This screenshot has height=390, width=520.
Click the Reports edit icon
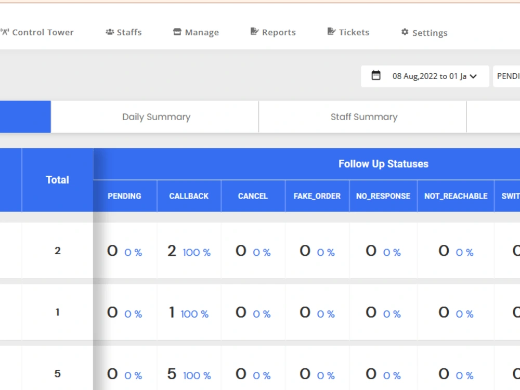coord(254,32)
